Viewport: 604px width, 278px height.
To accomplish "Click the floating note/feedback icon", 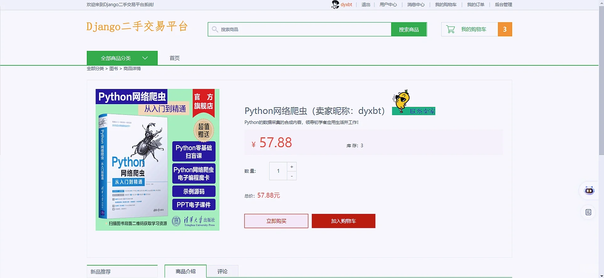I will [588, 212].
